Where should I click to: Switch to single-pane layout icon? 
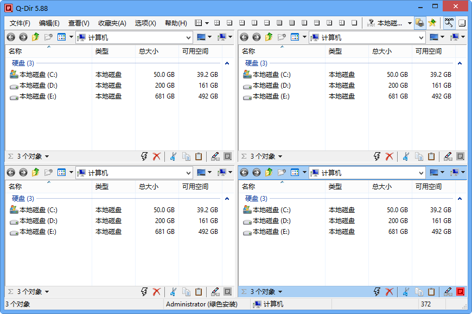pos(354,23)
